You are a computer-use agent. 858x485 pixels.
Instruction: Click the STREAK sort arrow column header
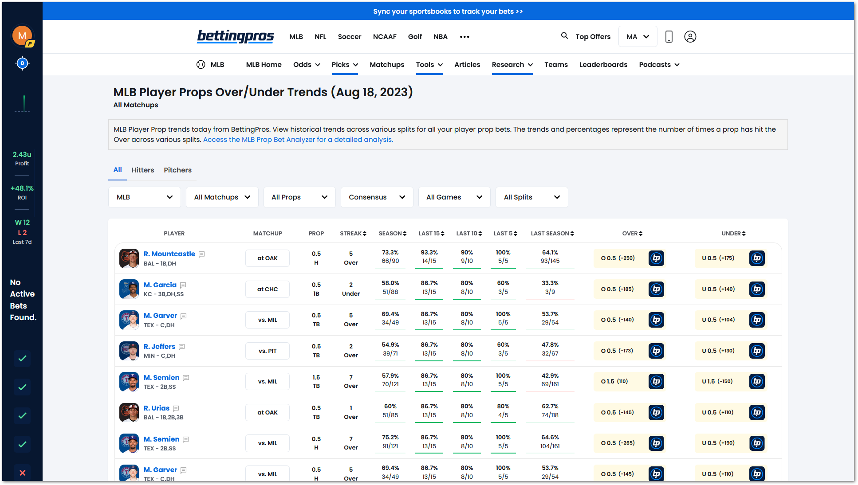pos(362,234)
